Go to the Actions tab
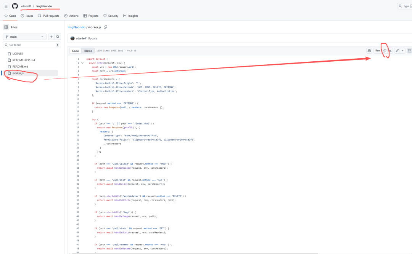 71,16
